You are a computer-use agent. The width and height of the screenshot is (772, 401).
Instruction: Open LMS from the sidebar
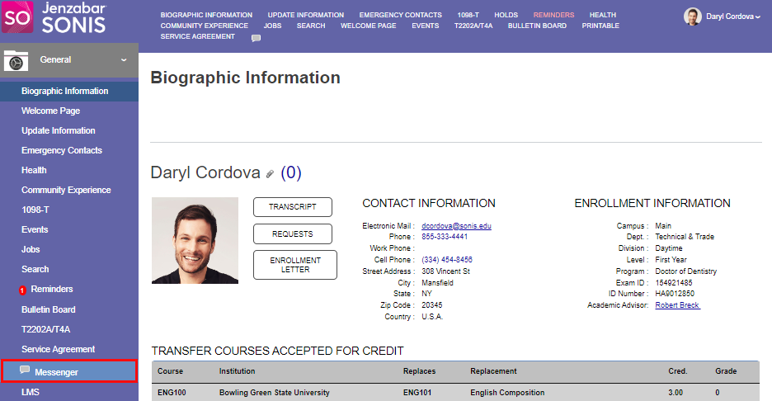tap(31, 392)
